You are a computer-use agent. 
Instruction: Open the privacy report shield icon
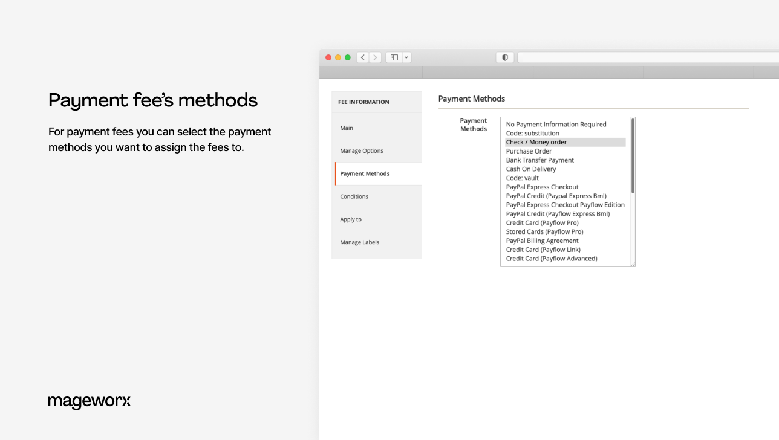(504, 57)
